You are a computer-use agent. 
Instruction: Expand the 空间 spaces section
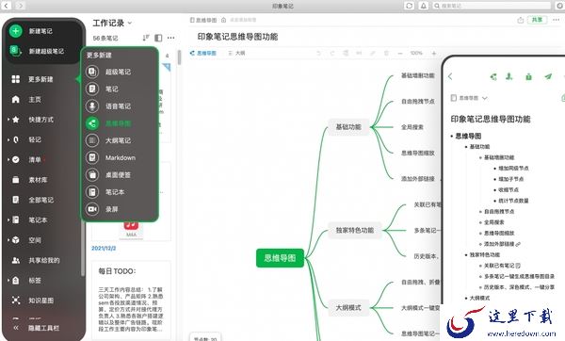8,239
